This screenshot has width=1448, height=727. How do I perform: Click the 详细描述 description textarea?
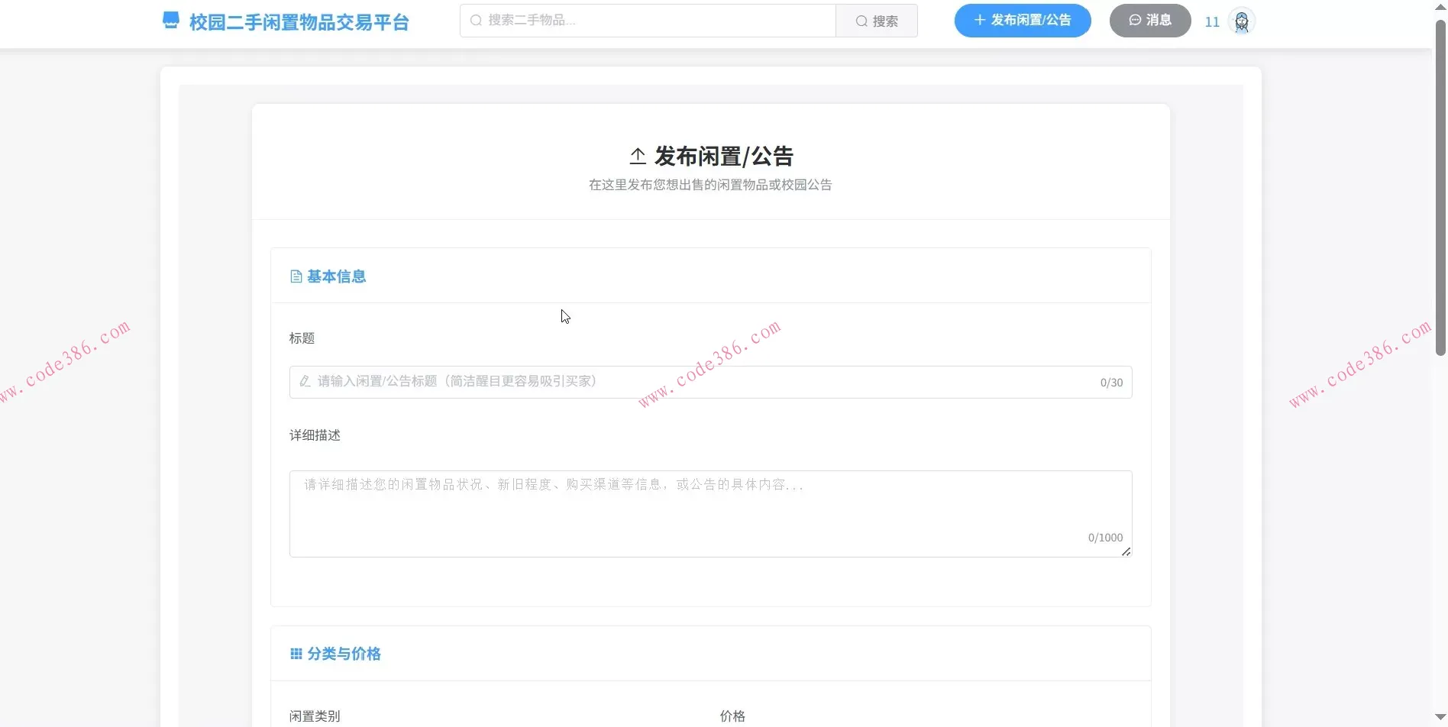(x=710, y=512)
